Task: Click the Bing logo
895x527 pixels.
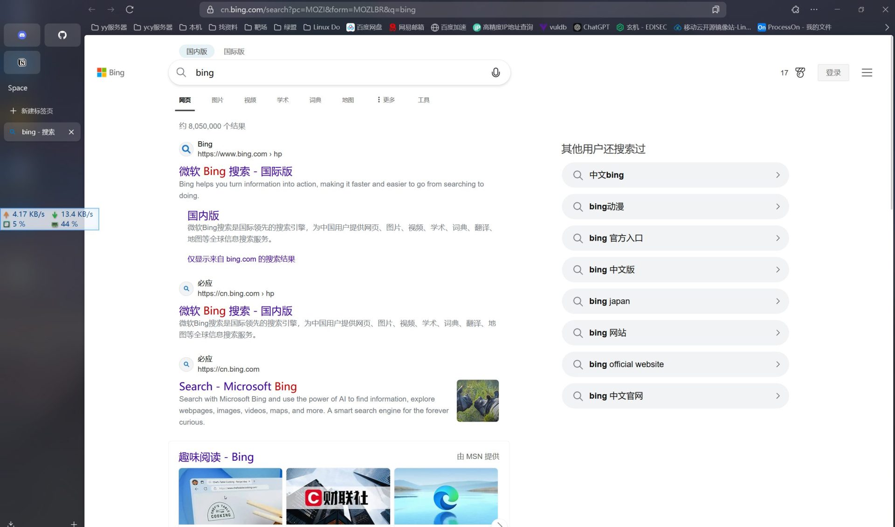Action: click(x=110, y=72)
